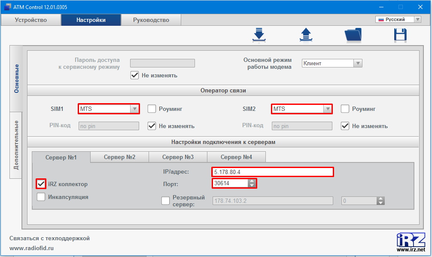Click the Настройки подключения к серверам header
Screen dimensions: 432x257
point(223,142)
